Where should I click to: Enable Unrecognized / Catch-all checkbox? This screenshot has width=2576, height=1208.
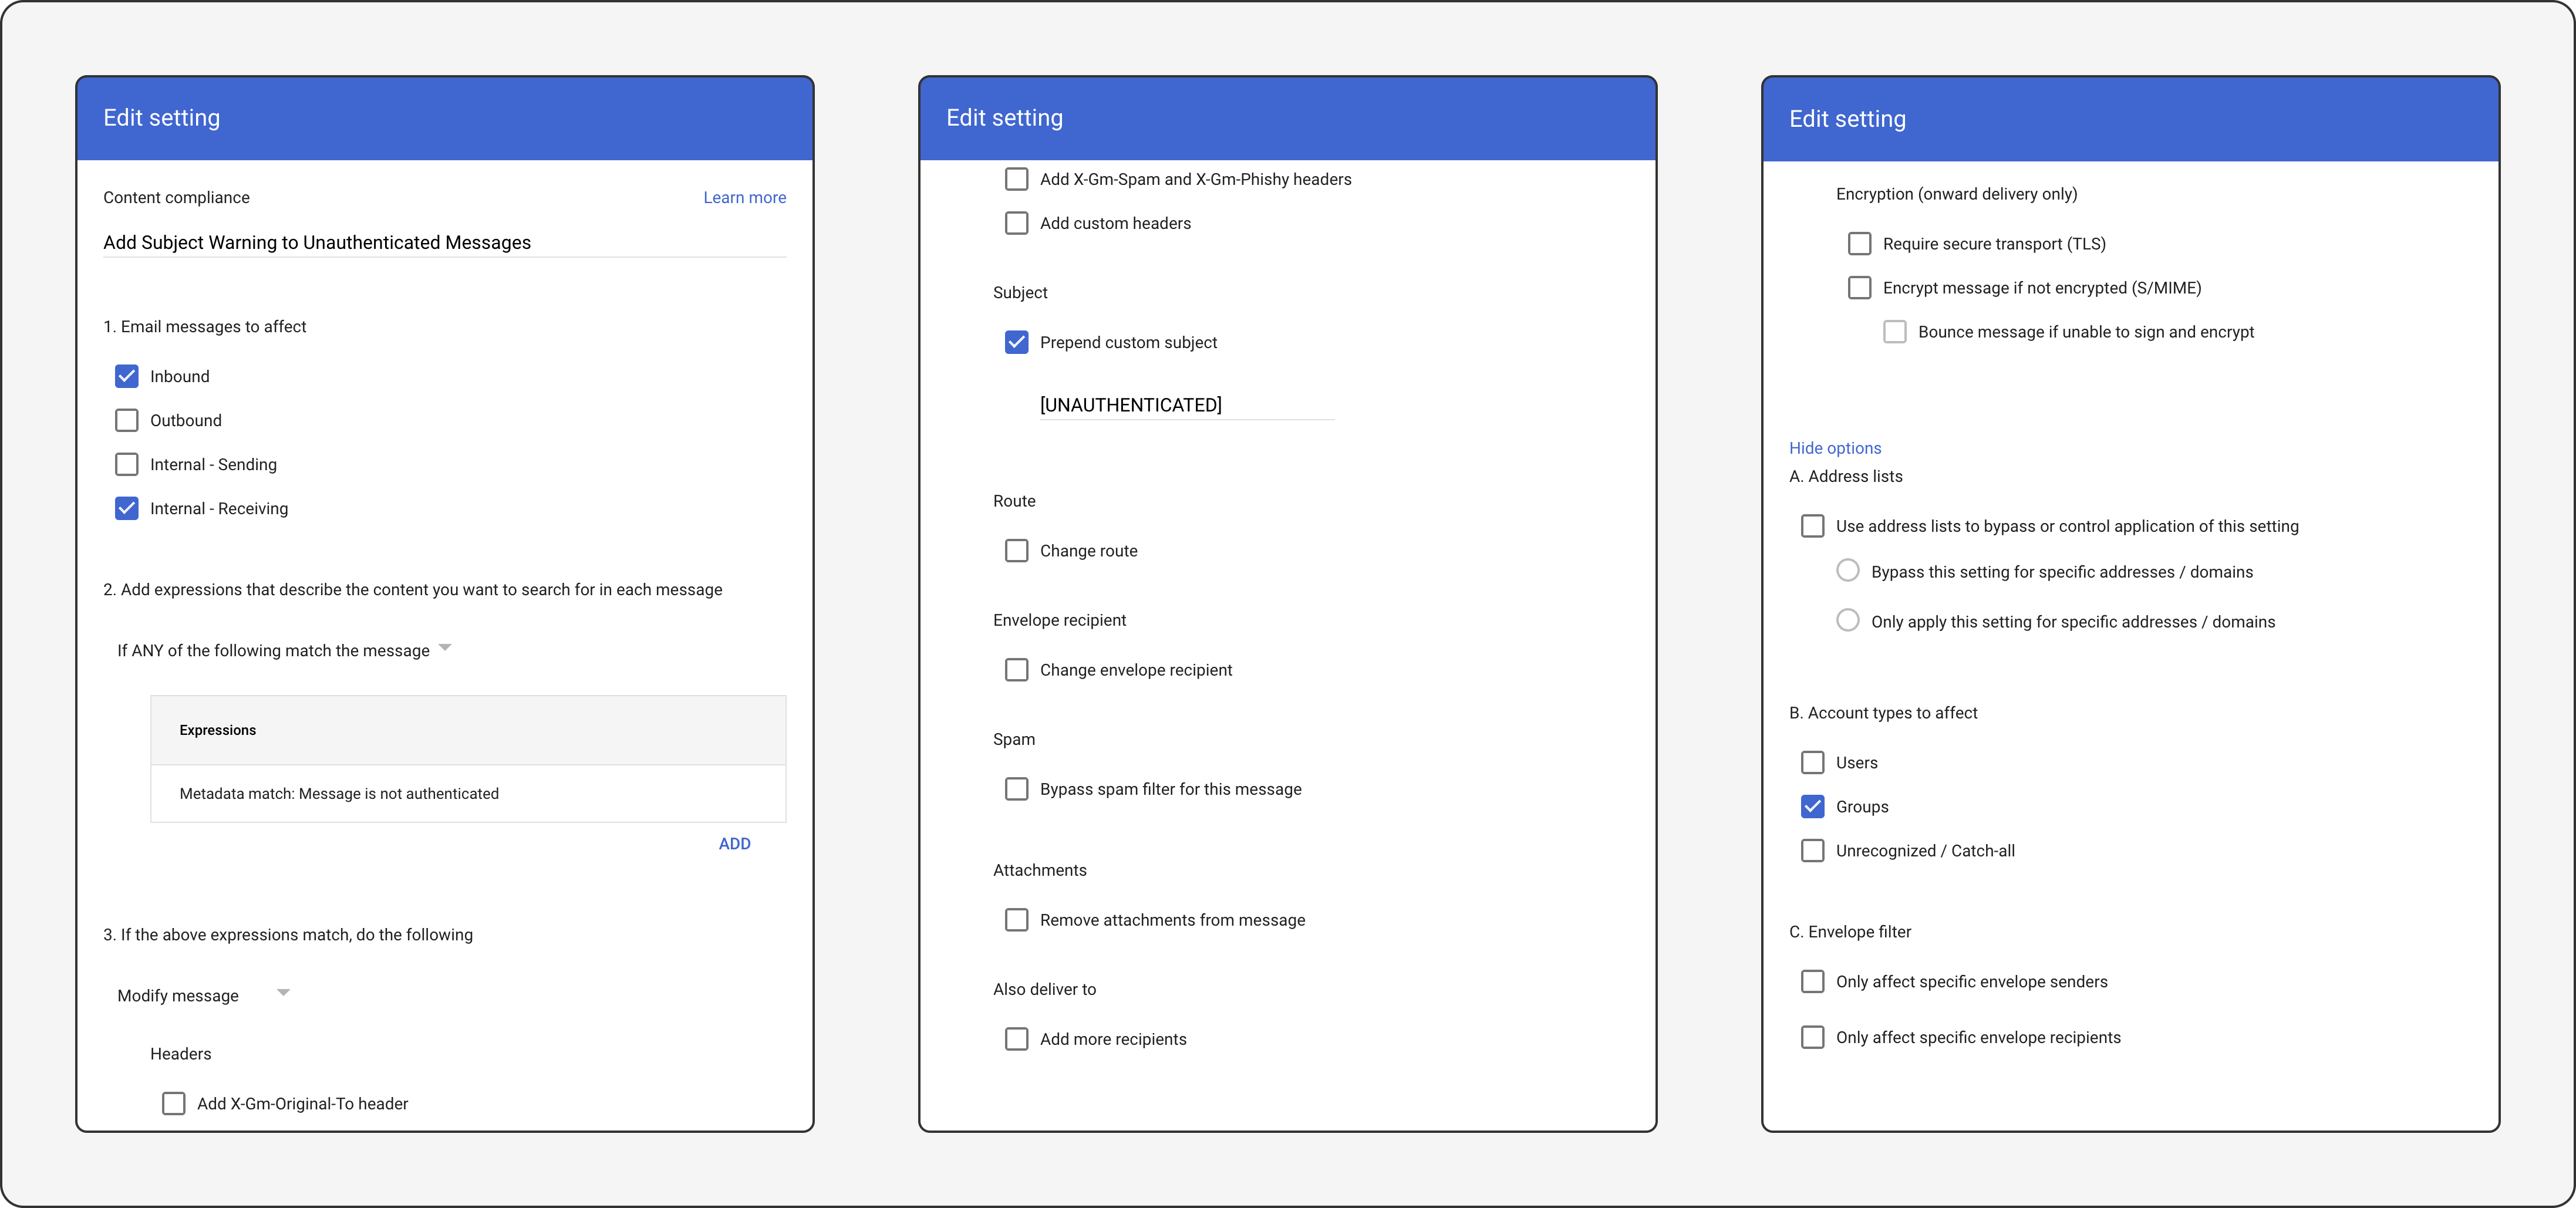[1813, 850]
